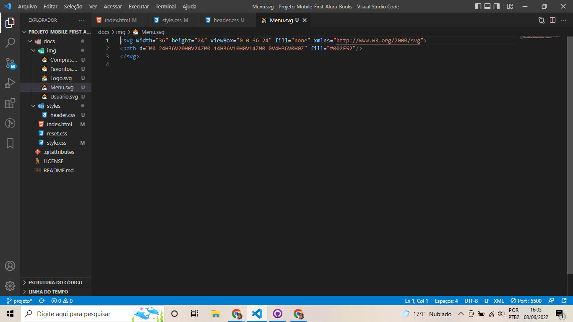Open the GitHub Desktop taskbar icon
The image size is (573, 322).
(278, 314)
